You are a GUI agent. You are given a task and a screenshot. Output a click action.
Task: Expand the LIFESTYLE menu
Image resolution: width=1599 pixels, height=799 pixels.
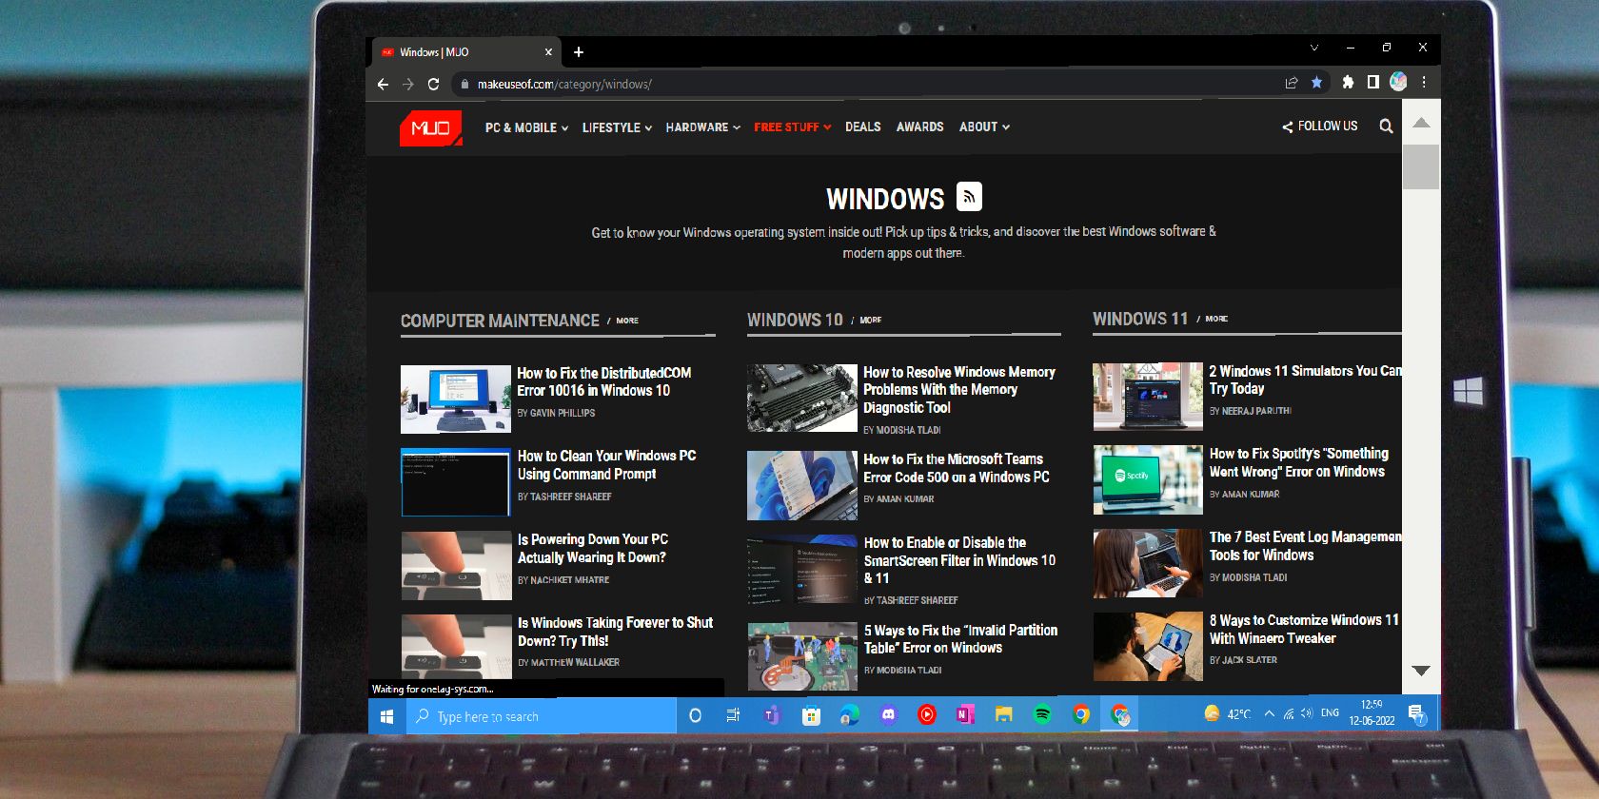[617, 127]
